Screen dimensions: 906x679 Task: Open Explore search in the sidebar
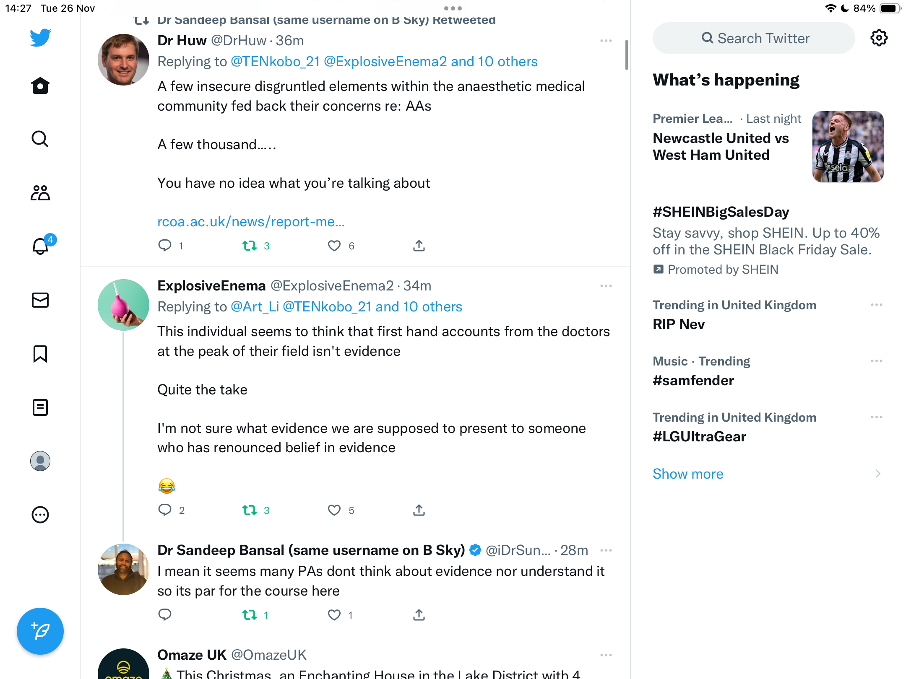click(40, 139)
